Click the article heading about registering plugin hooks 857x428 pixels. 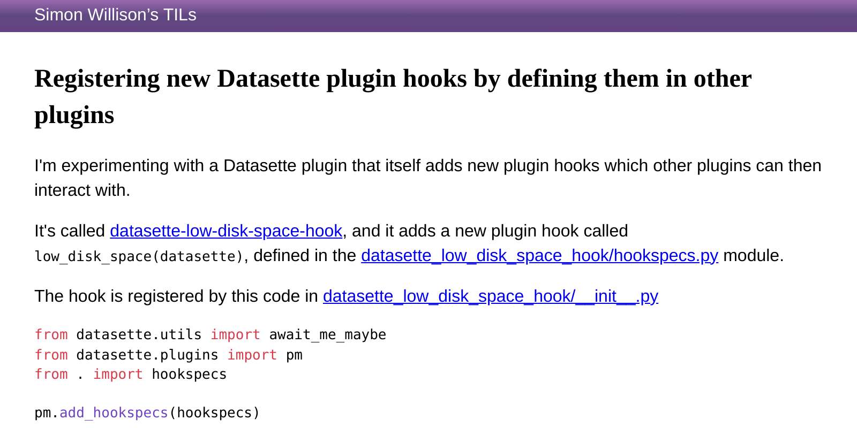tap(393, 96)
